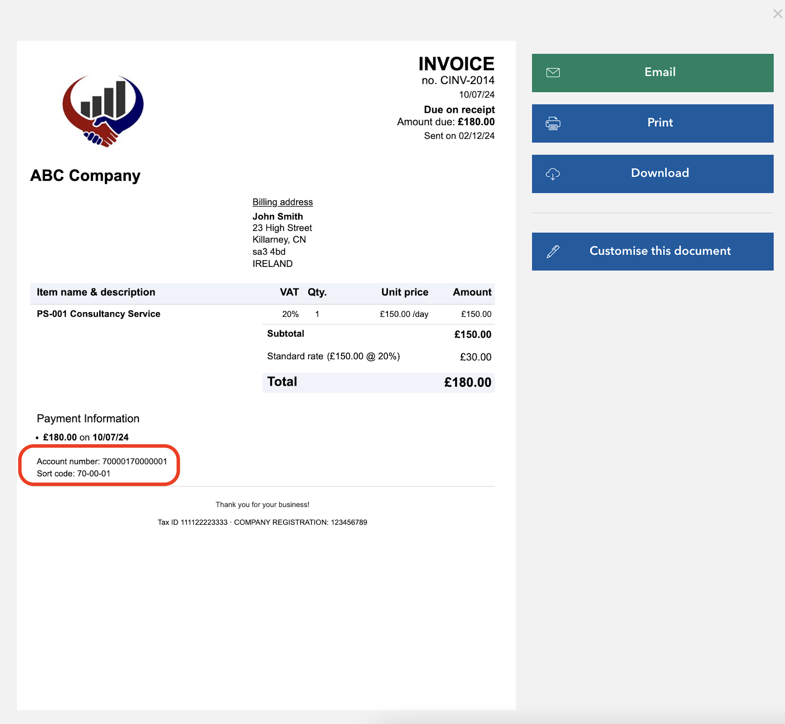The height and width of the screenshot is (724, 785).
Task: Click the cloud download icon
Action: tap(553, 174)
